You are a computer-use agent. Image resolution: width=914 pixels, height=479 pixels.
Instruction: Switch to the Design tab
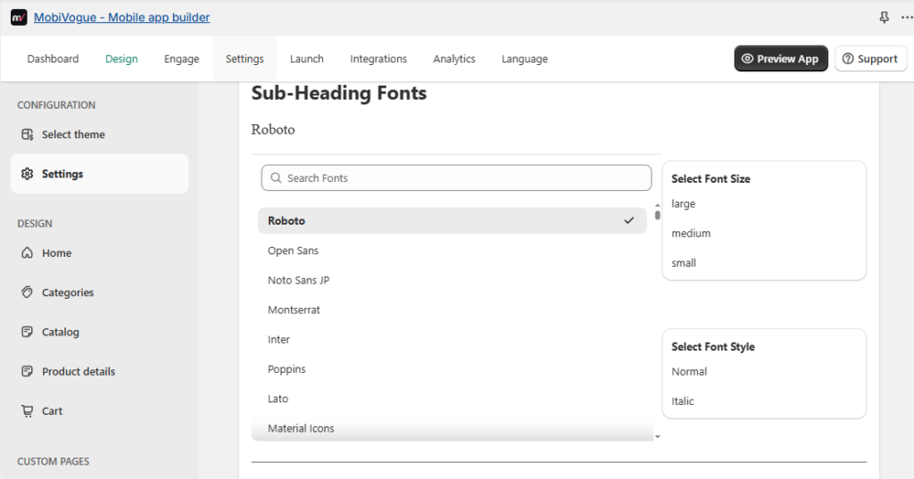[121, 59]
